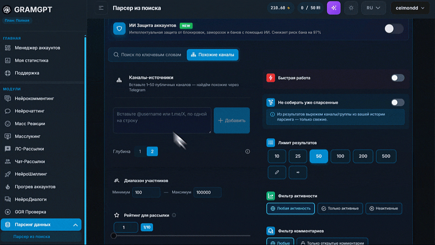Screen dimensions: 435x245
Task: Switch theme with the sun icon
Action: coord(351,8)
